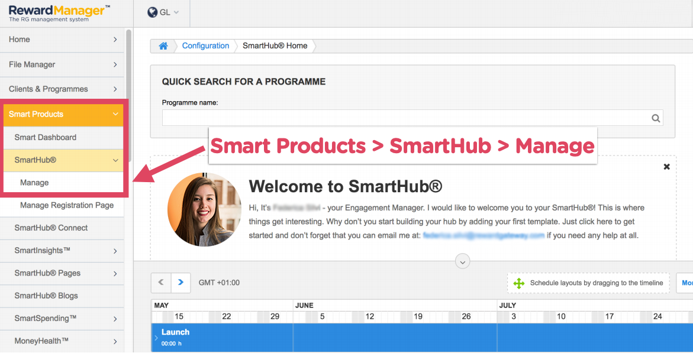Select Smart Products menu item
The image size is (693, 353).
click(63, 114)
